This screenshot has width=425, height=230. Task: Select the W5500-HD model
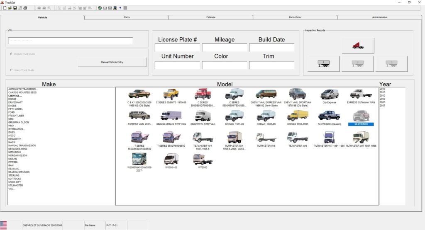pos(171,161)
